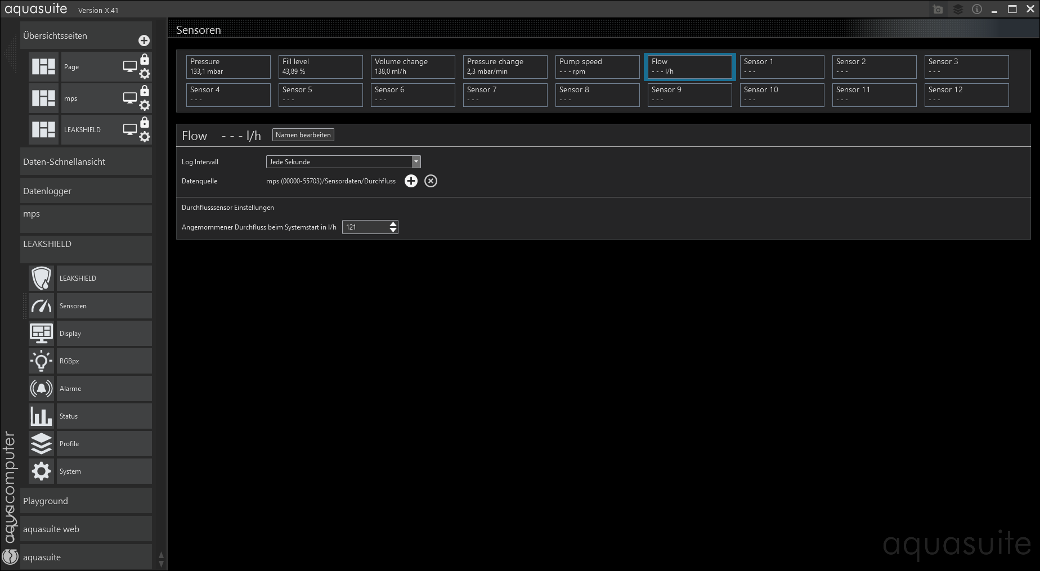Click the desktop monitor icon for Page
Screen dimensions: 1040x571
pyautogui.click(x=129, y=67)
